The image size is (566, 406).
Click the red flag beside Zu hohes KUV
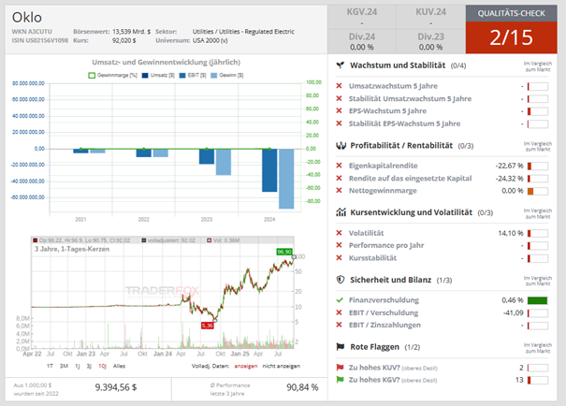click(340, 368)
